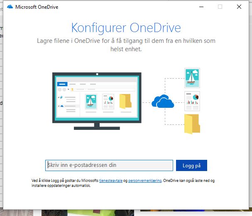
Task: Click the monitor illustration
Action: point(97,101)
